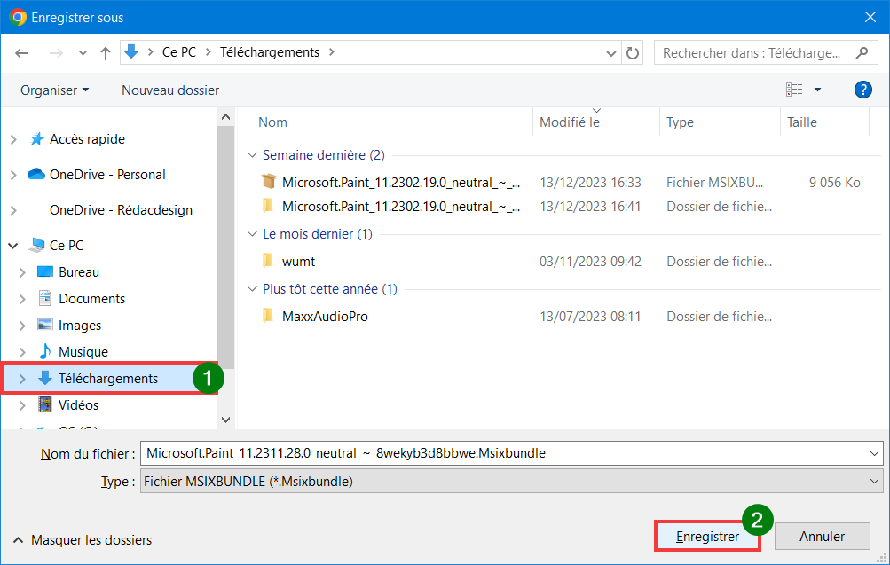
Task: Open Documents in the sidebar
Action: (92, 299)
